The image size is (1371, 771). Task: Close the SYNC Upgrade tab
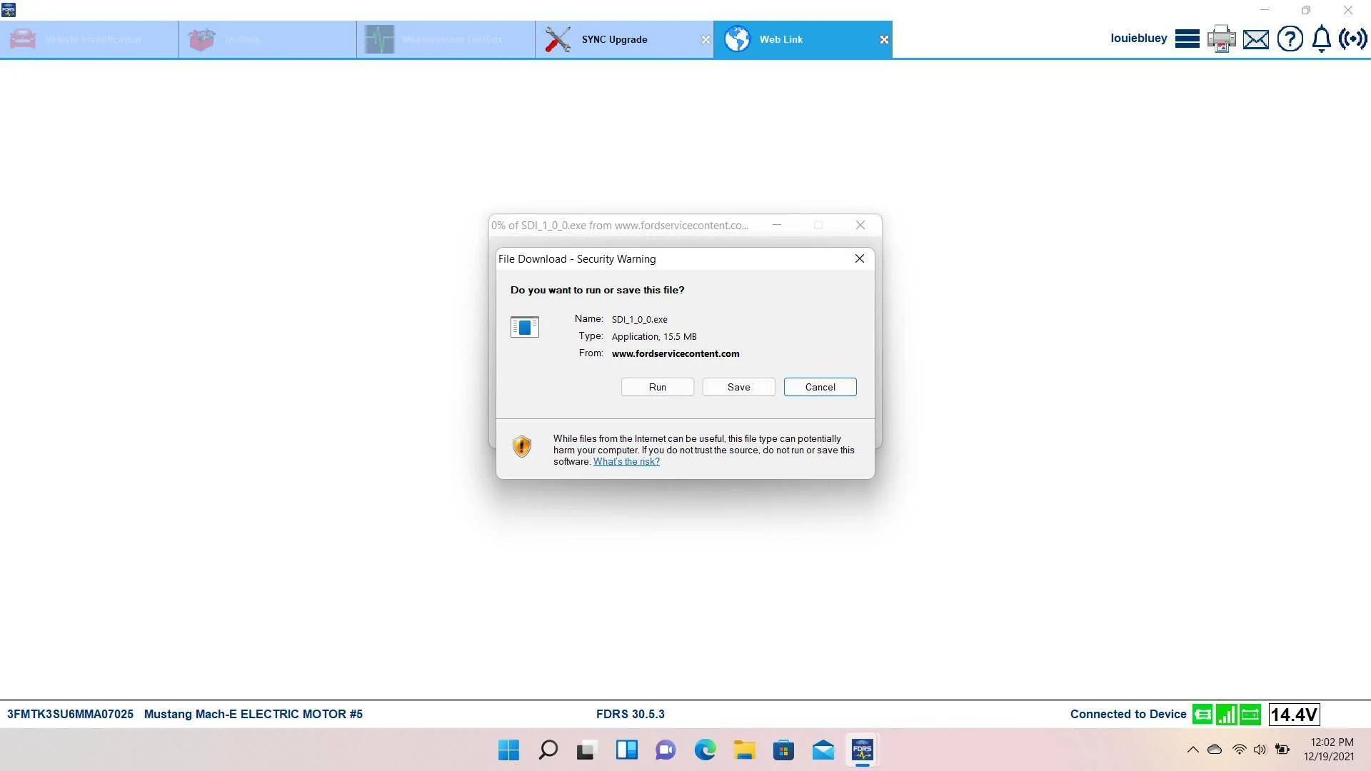(x=705, y=40)
